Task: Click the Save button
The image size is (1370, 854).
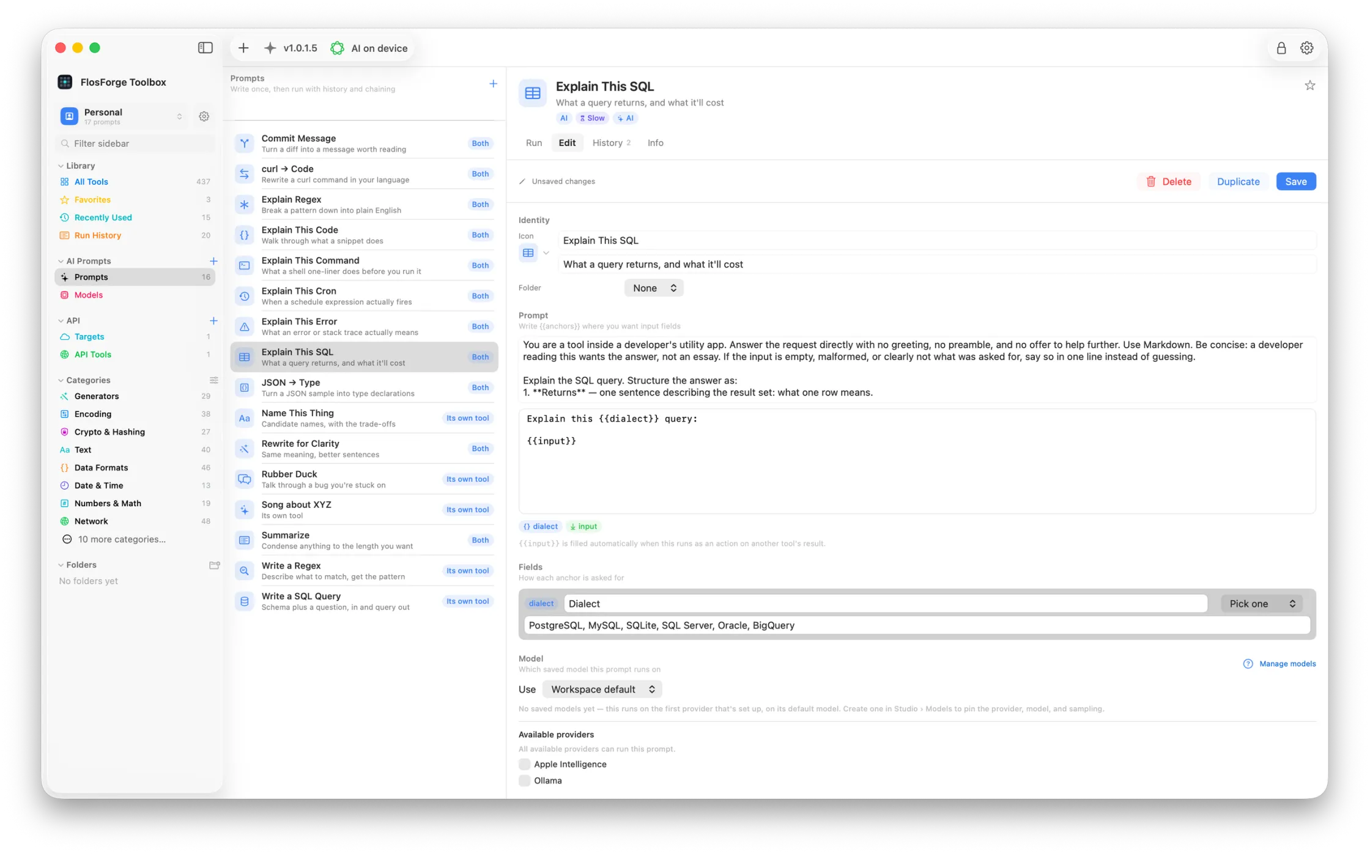Action: [x=1295, y=182]
